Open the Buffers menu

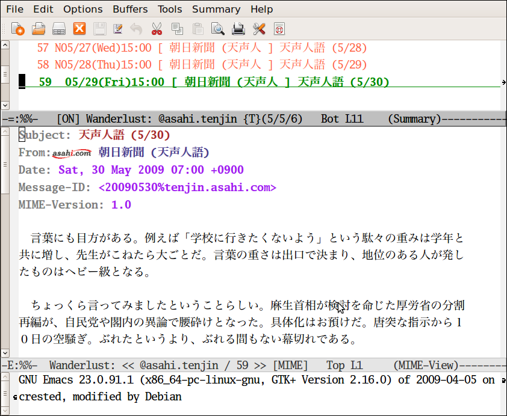[130, 9]
